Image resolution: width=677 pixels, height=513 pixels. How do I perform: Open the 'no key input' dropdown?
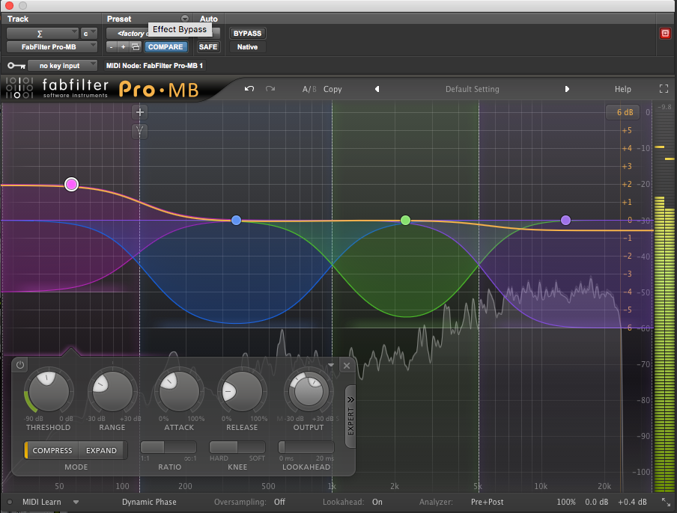(62, 66)
